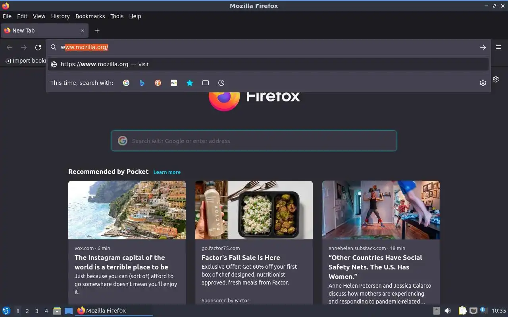Click Mozilla Firefox taskbar window button

pos(114,311)
